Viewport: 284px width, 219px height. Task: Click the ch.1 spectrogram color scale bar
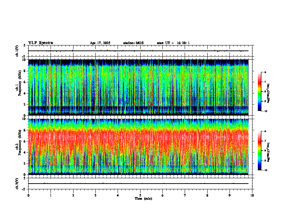click(259, 92)
